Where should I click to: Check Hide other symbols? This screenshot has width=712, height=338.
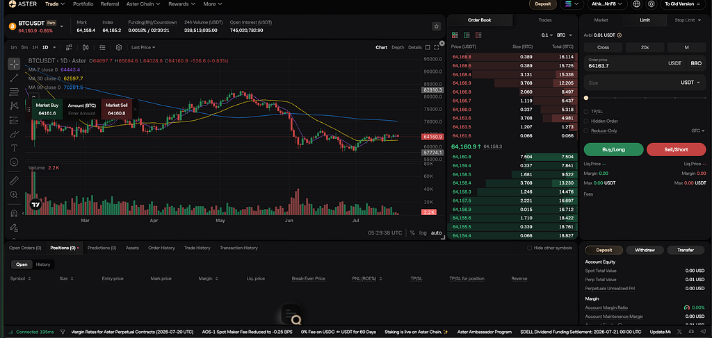(x=529, y=248)
